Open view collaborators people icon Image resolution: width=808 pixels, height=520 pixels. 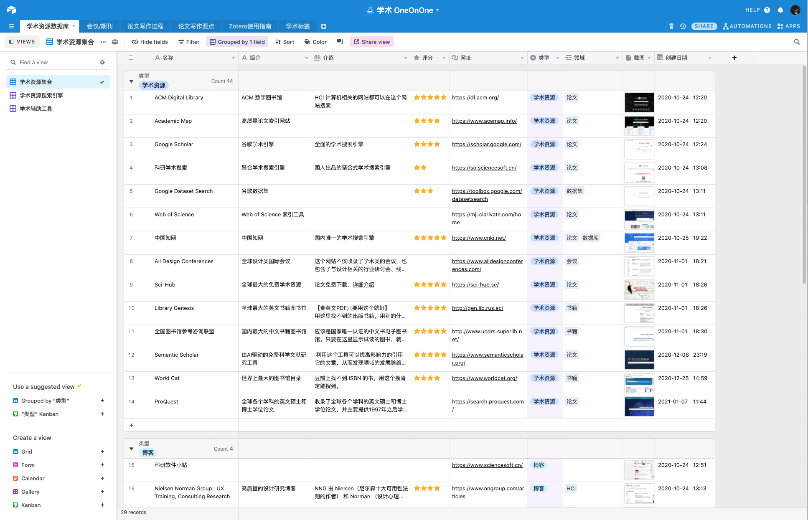pyautogui.click(x=115, y=42)
